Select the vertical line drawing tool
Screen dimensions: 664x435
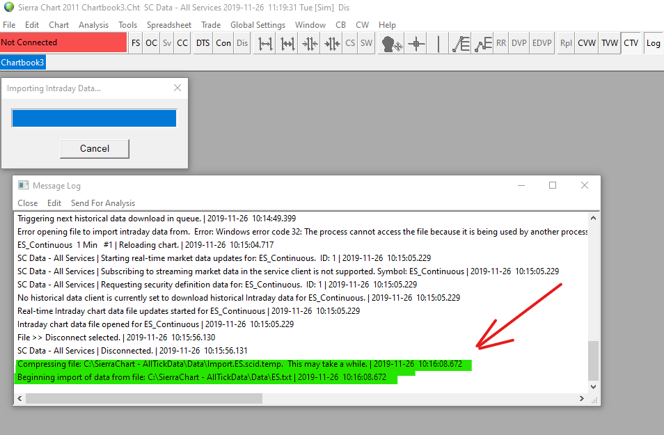click(438, 43)
